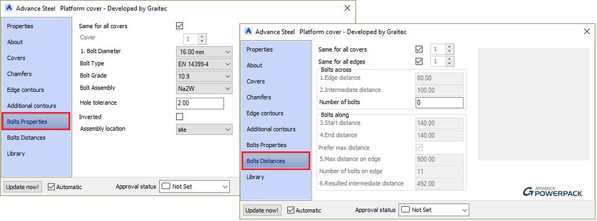Screen dimensions: 597x221
Task: Open Approval status dropdown in front dialog
Action: [434, 210]
